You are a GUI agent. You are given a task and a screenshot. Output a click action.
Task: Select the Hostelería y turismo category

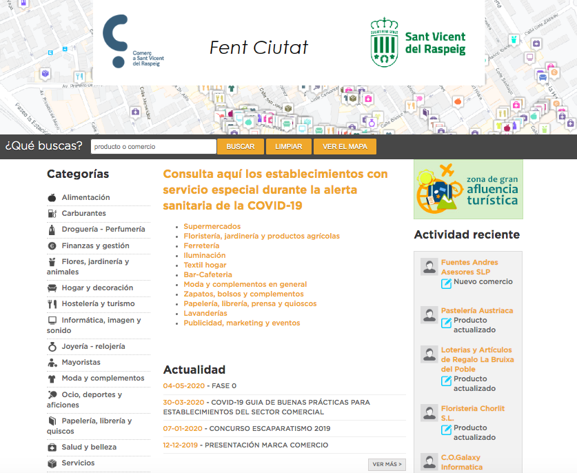pyautogui.click(x=99, y=304)
